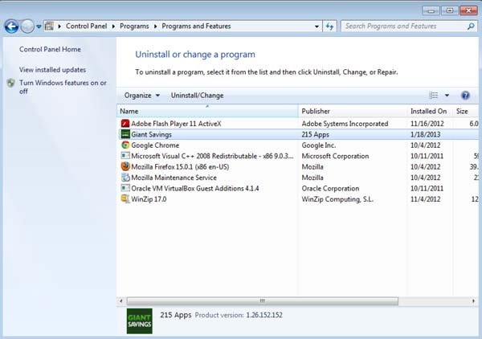Sort list by Name column header
Viewport: 482px width, 339px height.
click(207, 111)
